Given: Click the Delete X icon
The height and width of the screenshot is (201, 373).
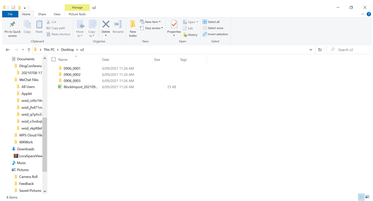Looking at the screenshot, I should pos(106,24).
